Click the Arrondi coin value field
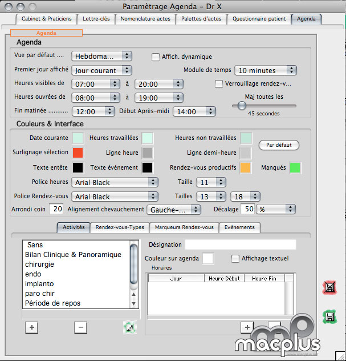This screenshot has height=361, width=346. tap(56, 209)
